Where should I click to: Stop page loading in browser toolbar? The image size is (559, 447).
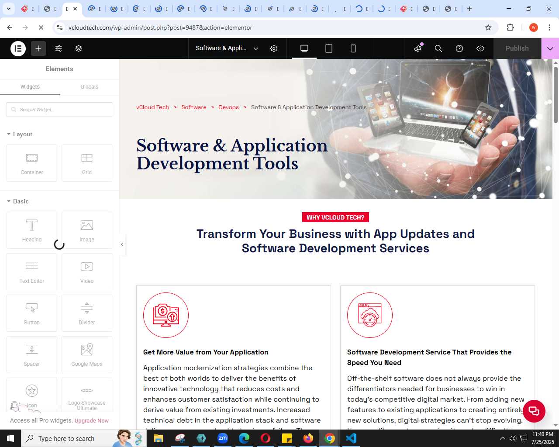(x=41, y=28)
